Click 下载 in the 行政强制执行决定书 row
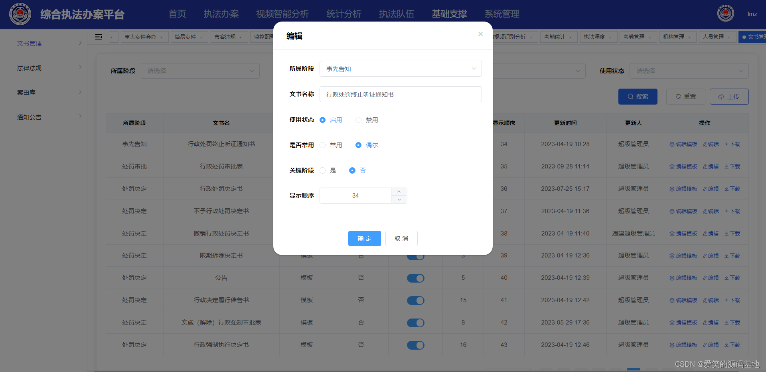The height and width of the screenshot is (372, 766). pos(732,345)
